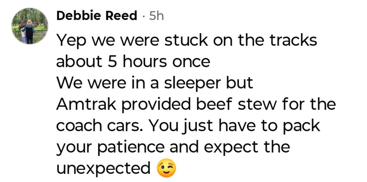Screen dimensions: 367x182
Task: Click the text "about 5 hours once"
Action: click(133, 62)
